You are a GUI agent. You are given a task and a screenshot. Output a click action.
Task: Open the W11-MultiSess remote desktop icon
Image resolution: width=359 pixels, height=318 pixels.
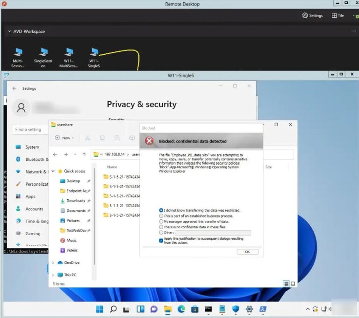tap(68, 58)
